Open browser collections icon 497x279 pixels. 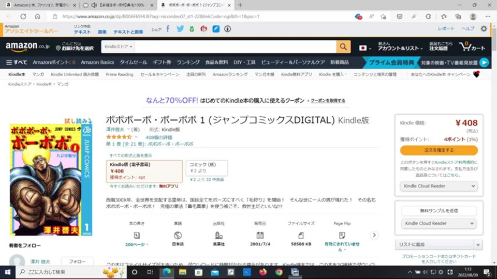(x=458, y=17)
